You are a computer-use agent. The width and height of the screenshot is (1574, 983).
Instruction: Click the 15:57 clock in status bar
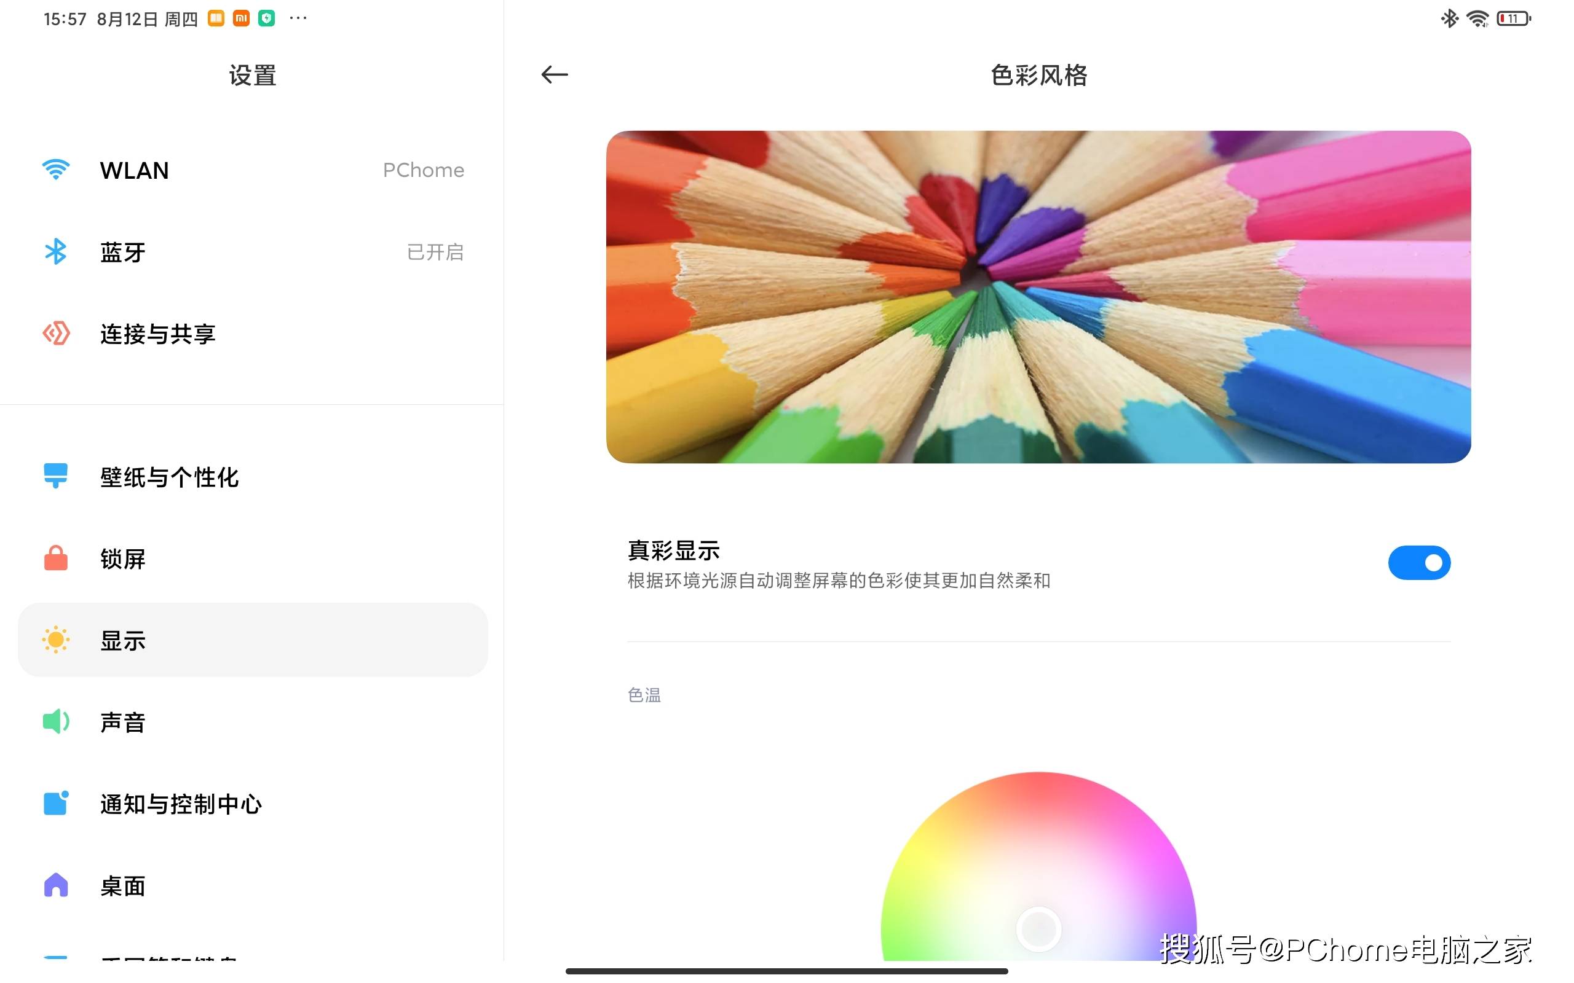[65, 20]
